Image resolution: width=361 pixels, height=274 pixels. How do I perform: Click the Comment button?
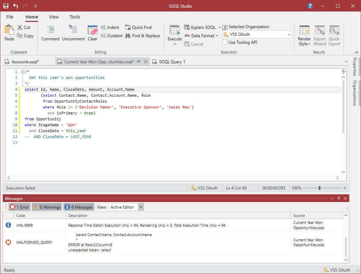(x=50, y=34)
